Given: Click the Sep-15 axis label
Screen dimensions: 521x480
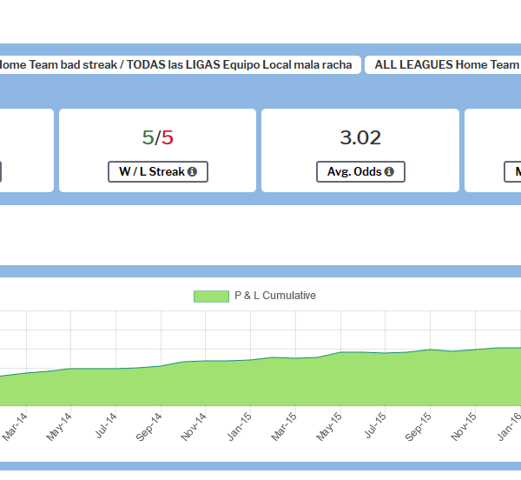Looking at the screenshot, I should [x=419, y=427].
